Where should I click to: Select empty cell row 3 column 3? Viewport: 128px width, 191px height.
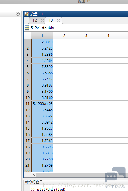click(x=86, y=55)
